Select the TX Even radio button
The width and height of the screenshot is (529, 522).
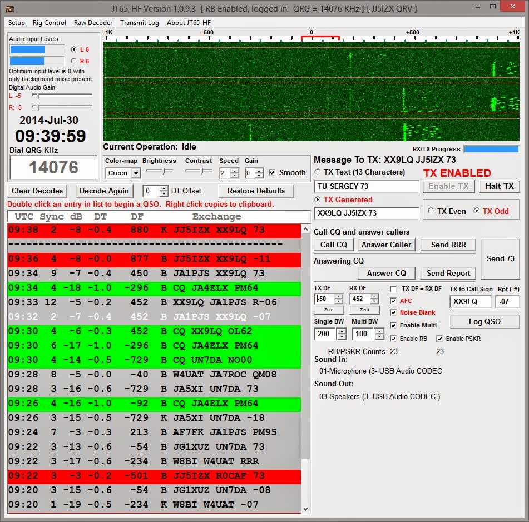(431, 211)
